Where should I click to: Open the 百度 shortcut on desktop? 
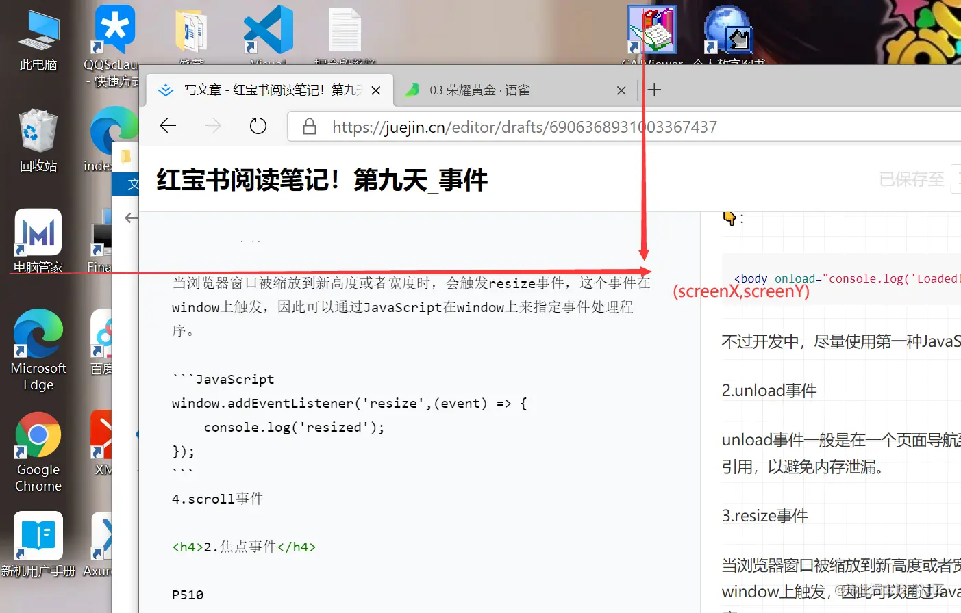(x=101, y=342)
